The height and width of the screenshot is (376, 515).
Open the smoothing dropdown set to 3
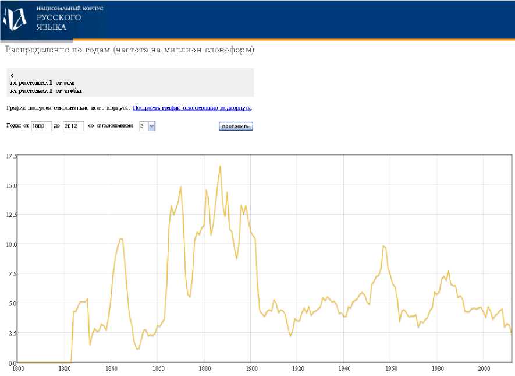click(147, 126)
